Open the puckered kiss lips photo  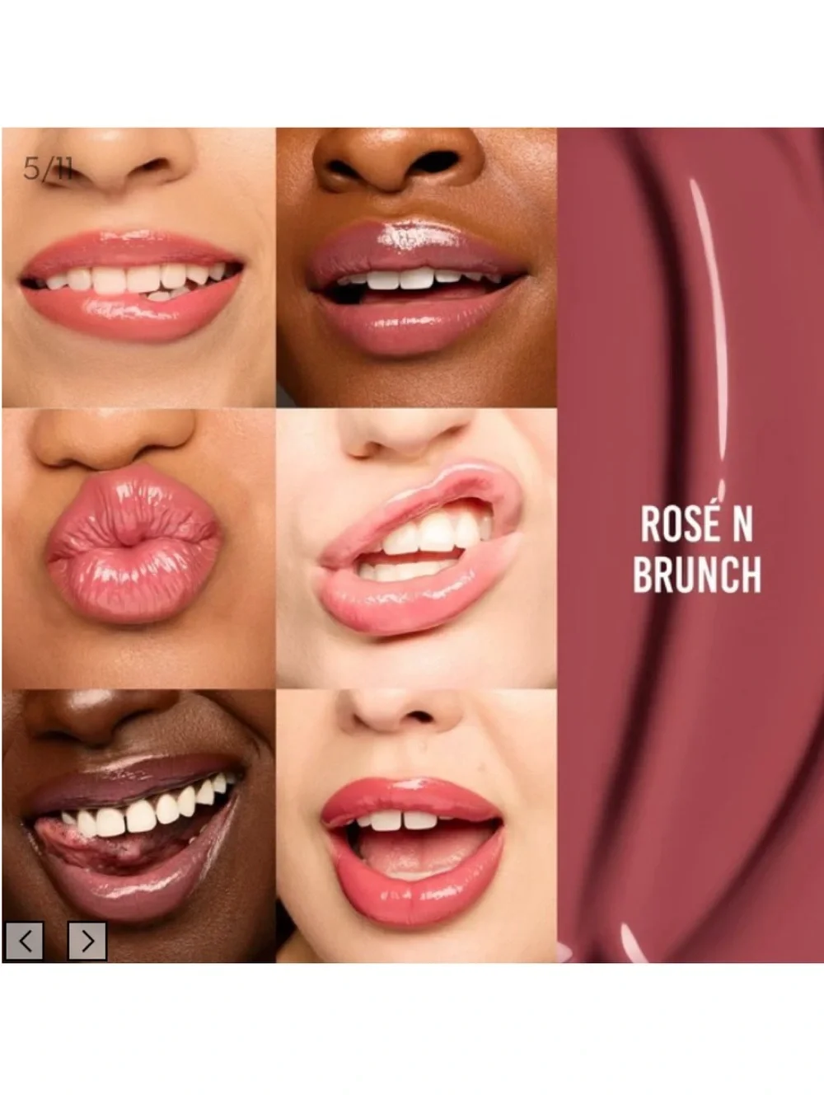[x=138, y=548]
